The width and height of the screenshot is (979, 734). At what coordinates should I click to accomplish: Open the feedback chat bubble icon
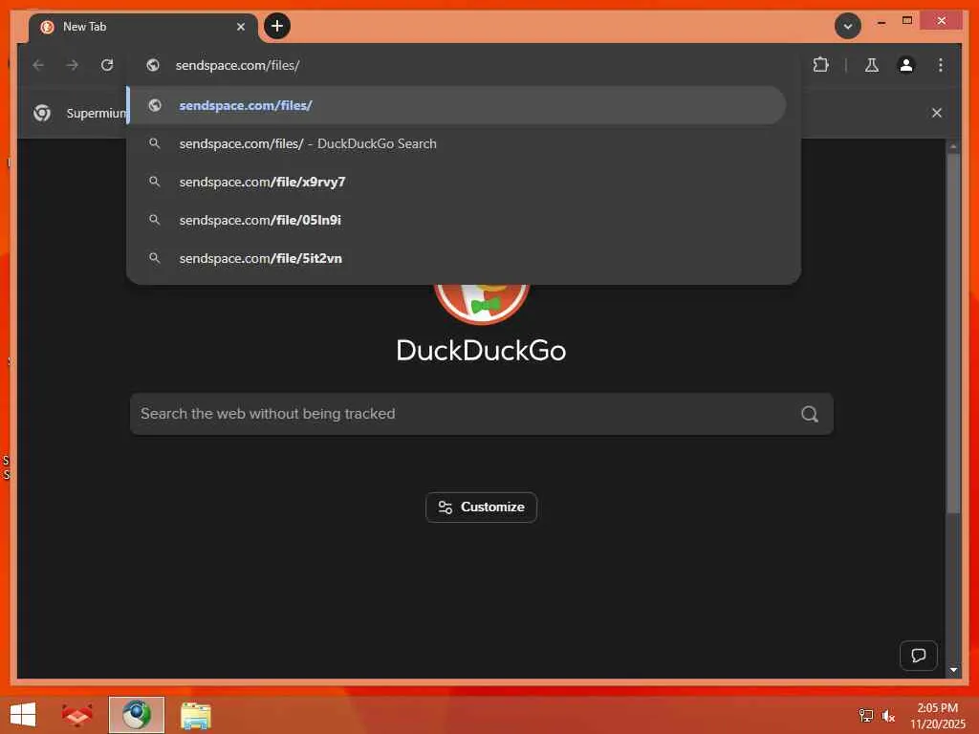(918, 656)
